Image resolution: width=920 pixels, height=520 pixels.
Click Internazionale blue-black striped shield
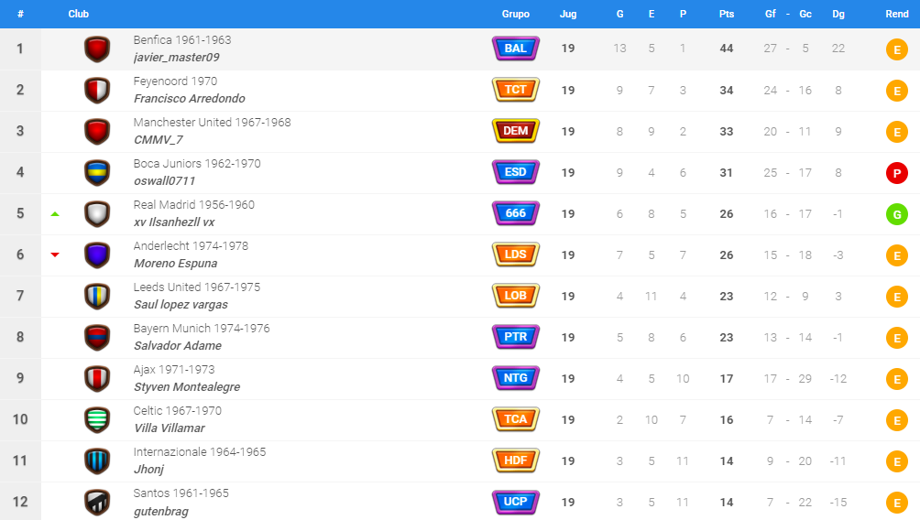(97, 461)
